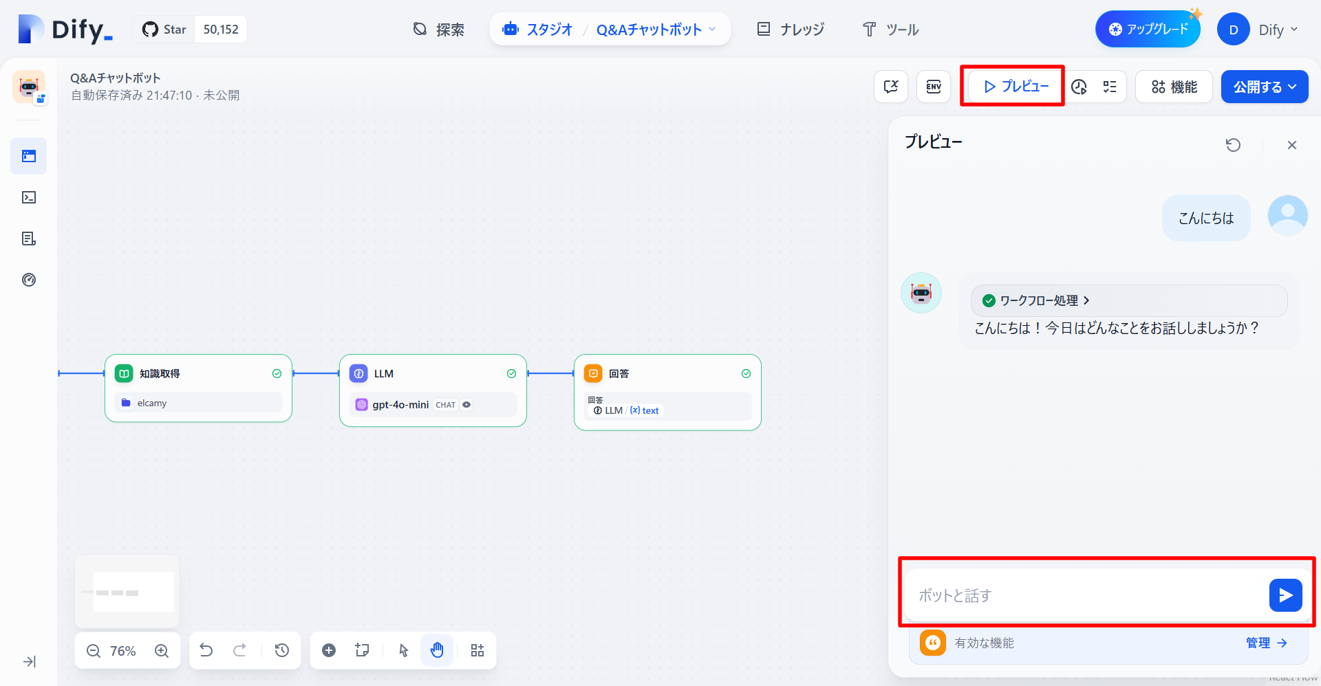Open the ENV environment variables icon
The width and height of the screenshot is (1321, 686).
pos(934,87)
